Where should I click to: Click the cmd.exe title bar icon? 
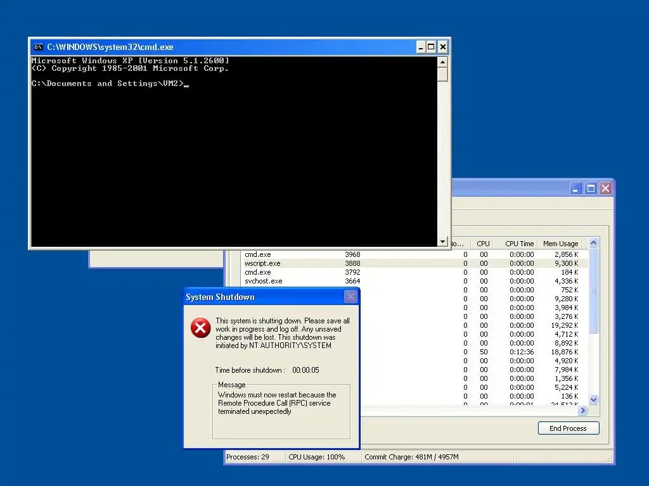(x=38, y=47)
